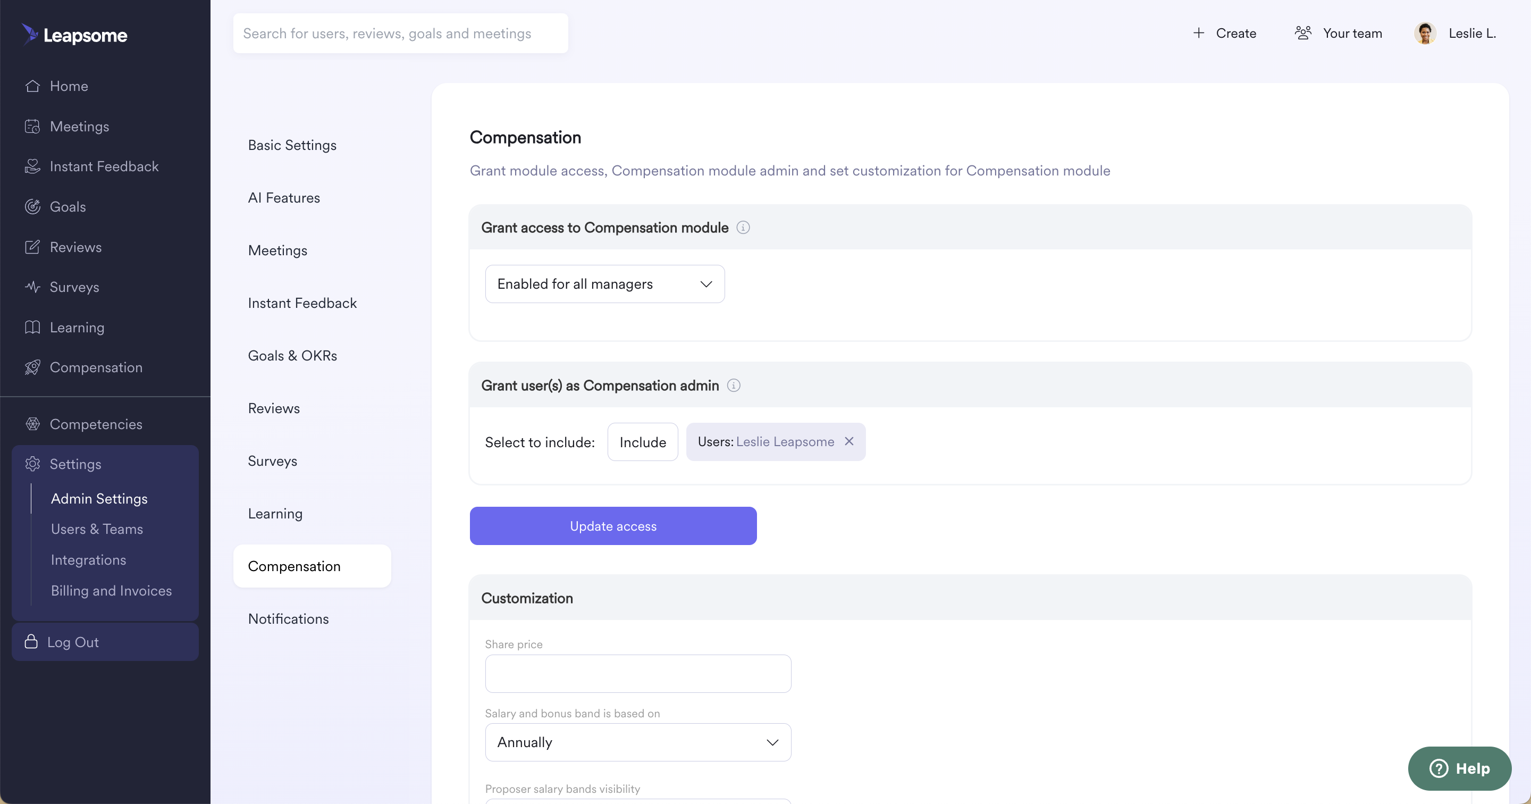Open Instant Feedback settings tab
This screenshot has height=804, width=1531.
(302, 303)
